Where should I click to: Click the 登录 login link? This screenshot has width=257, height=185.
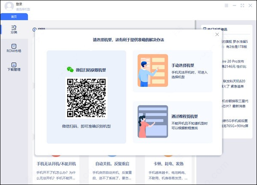tap(19, 4)
